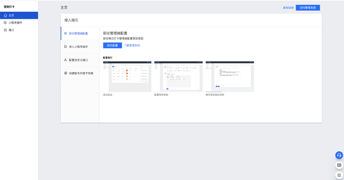Switch to the 前往管理端配置 step tab
This screenshot has height=180, width=344.
tap(80, 33)
